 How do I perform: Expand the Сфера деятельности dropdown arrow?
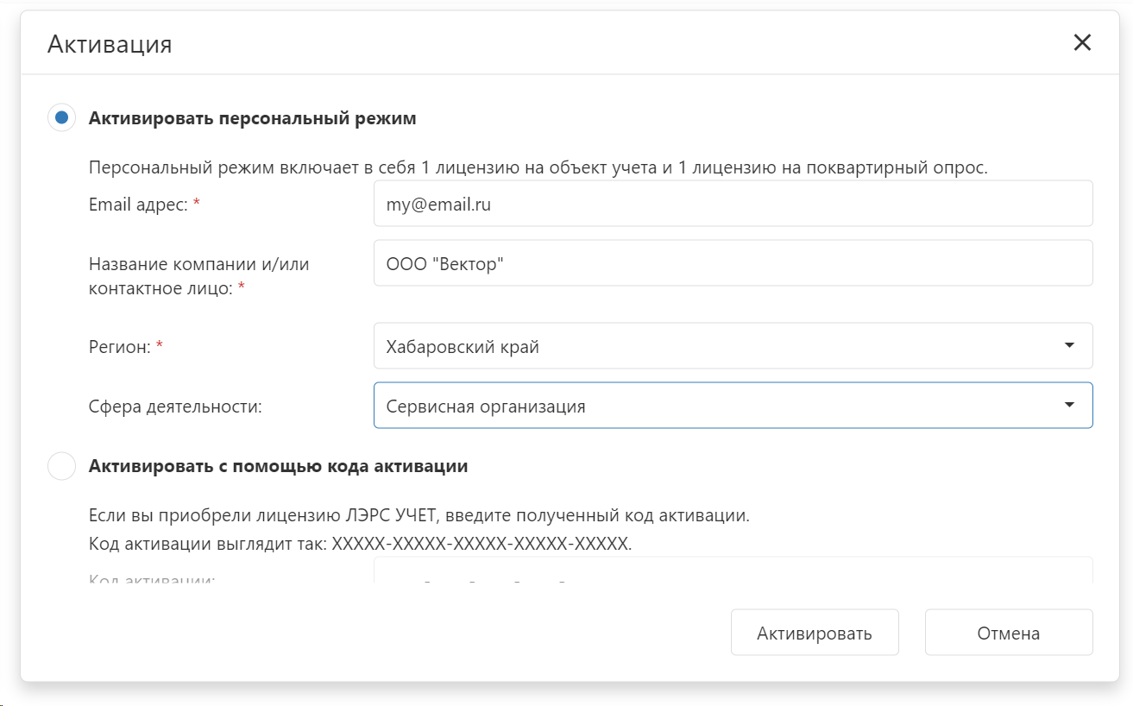1069,406
